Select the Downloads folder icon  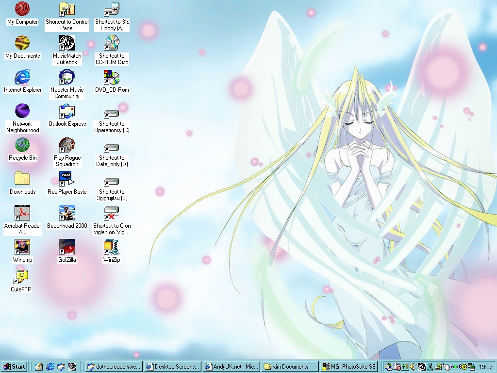[x=22, y=179]
